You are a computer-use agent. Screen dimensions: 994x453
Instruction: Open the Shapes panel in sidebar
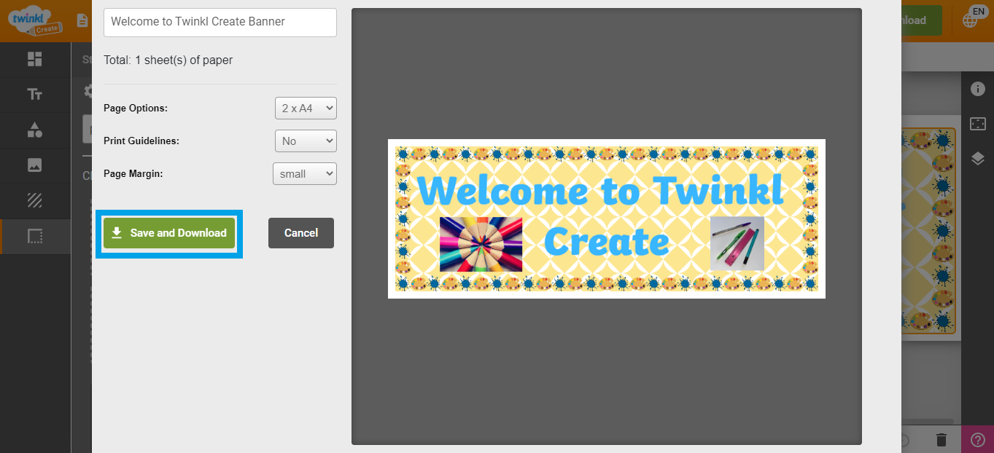(34, 130)
